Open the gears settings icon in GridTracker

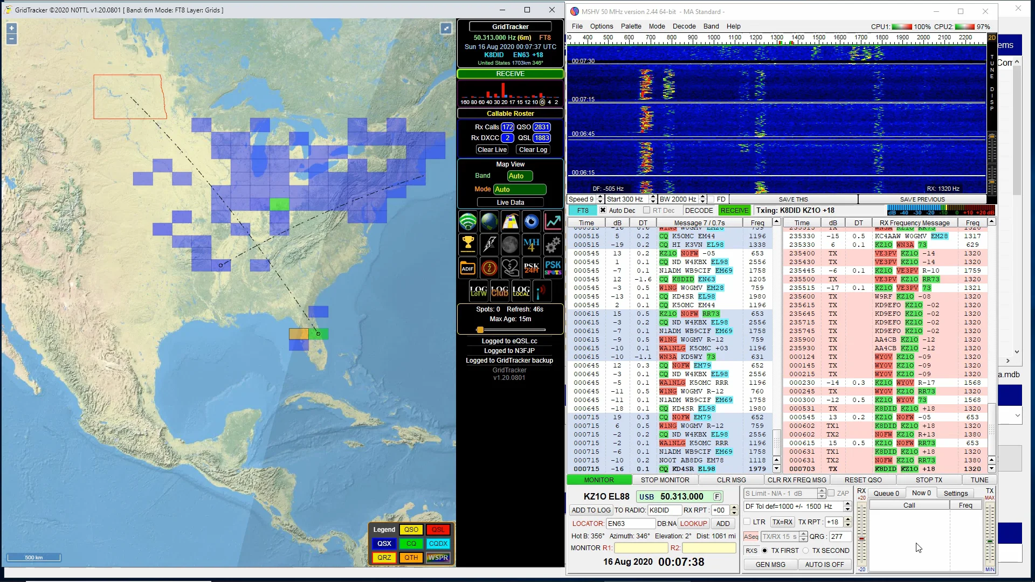tap(553, 245)
